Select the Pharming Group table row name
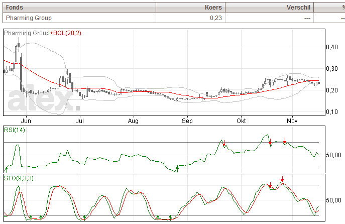 click(29, 18)
